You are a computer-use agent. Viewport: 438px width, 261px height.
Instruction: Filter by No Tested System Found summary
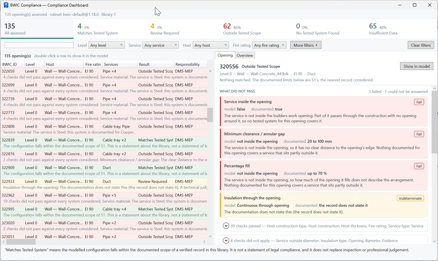(x=328, y=29)
